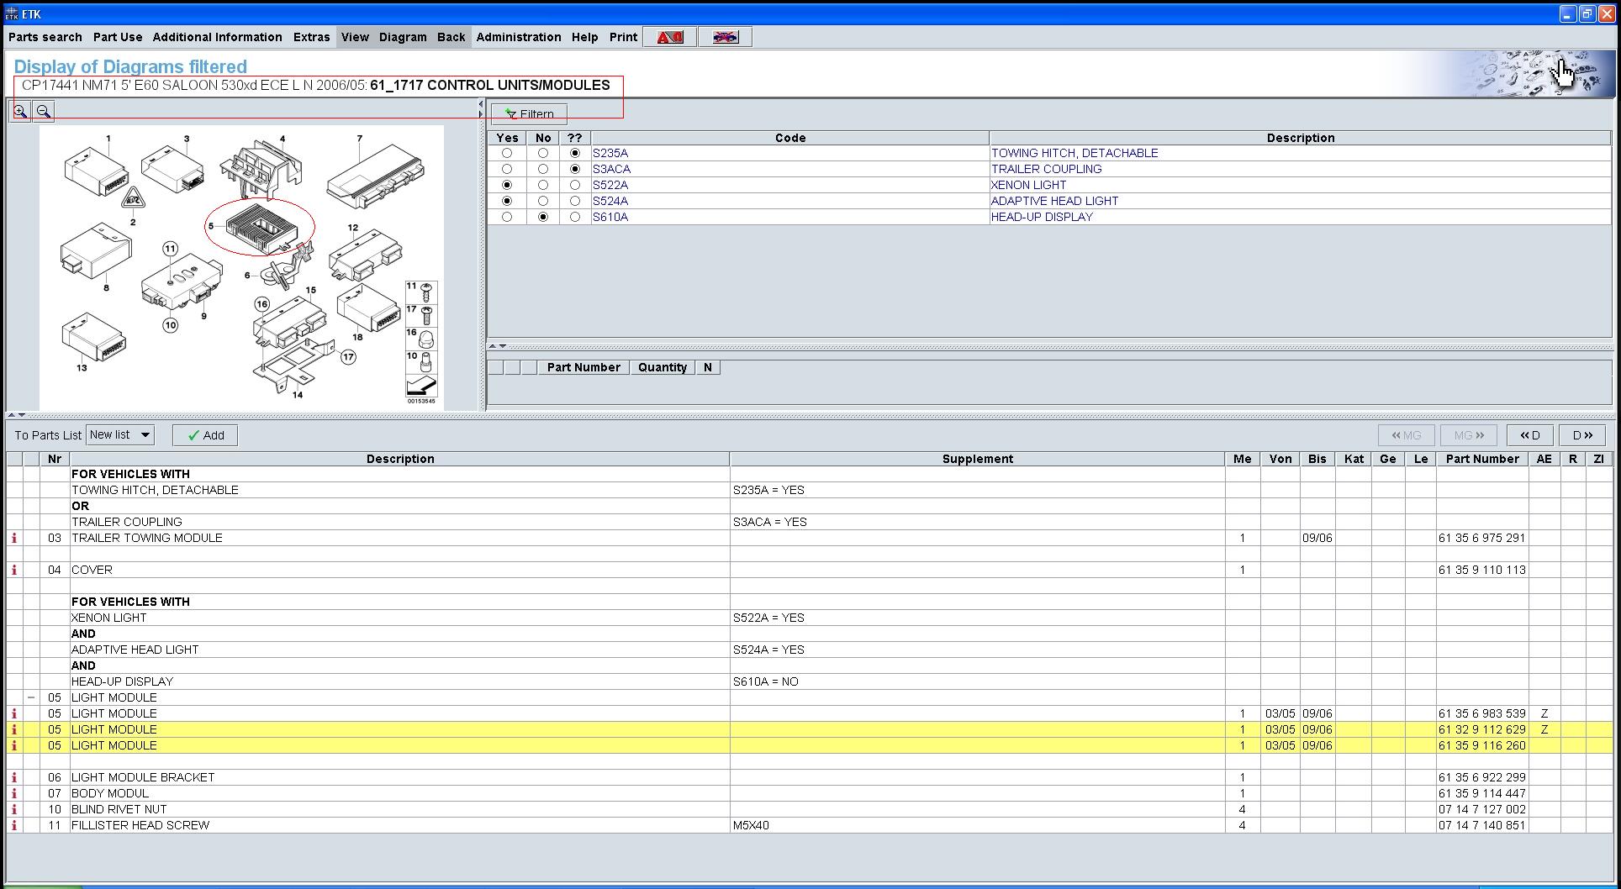
Task: Click the crossed-out car toolbar icon
Action: (725, 37)
